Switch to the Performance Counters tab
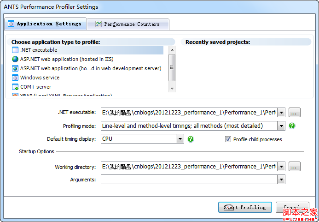Screen dimensions: 319x222 (x=132, y=24)
